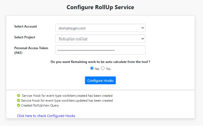
Task: Click green check icon beside workitem.updated message
Action: tap(18, 101)
